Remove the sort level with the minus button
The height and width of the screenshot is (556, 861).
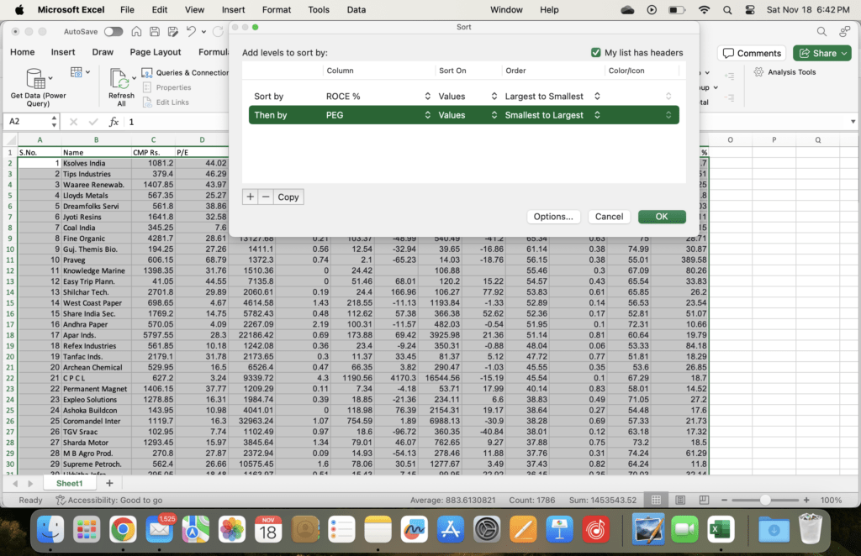click(266, 197)
